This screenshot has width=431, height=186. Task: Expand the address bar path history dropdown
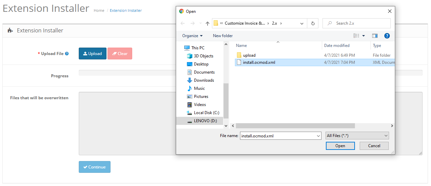click(302, 24)
